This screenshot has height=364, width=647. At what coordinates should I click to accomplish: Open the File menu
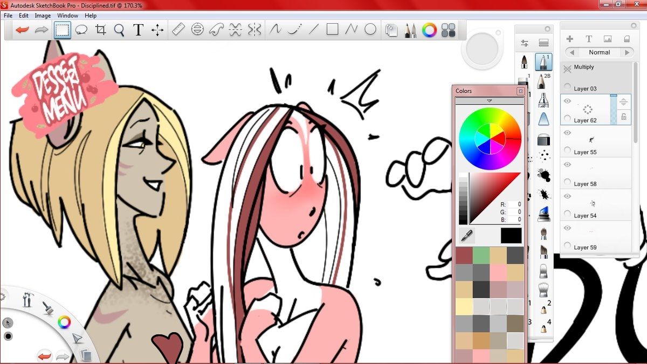click(x=8, y=16)
